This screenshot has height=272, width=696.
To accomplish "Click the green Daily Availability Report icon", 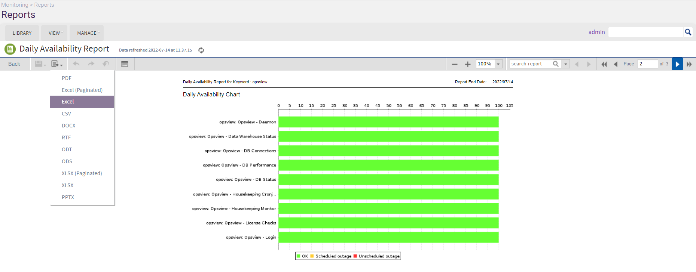I will tap(10, 49).
